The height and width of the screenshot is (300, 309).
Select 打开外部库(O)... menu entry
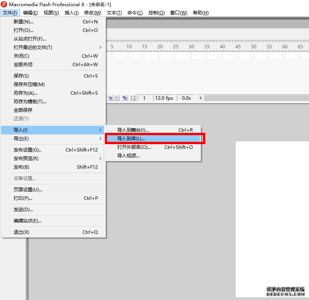(134, 147)
